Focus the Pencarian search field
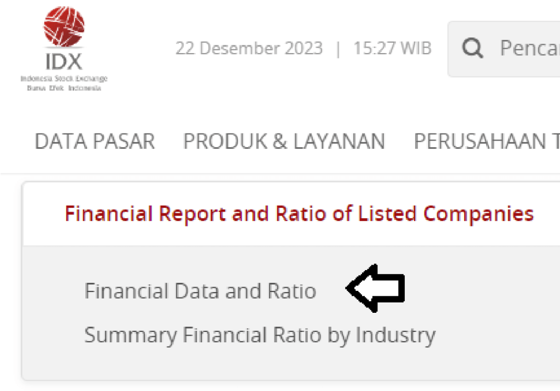 [528, 49]
